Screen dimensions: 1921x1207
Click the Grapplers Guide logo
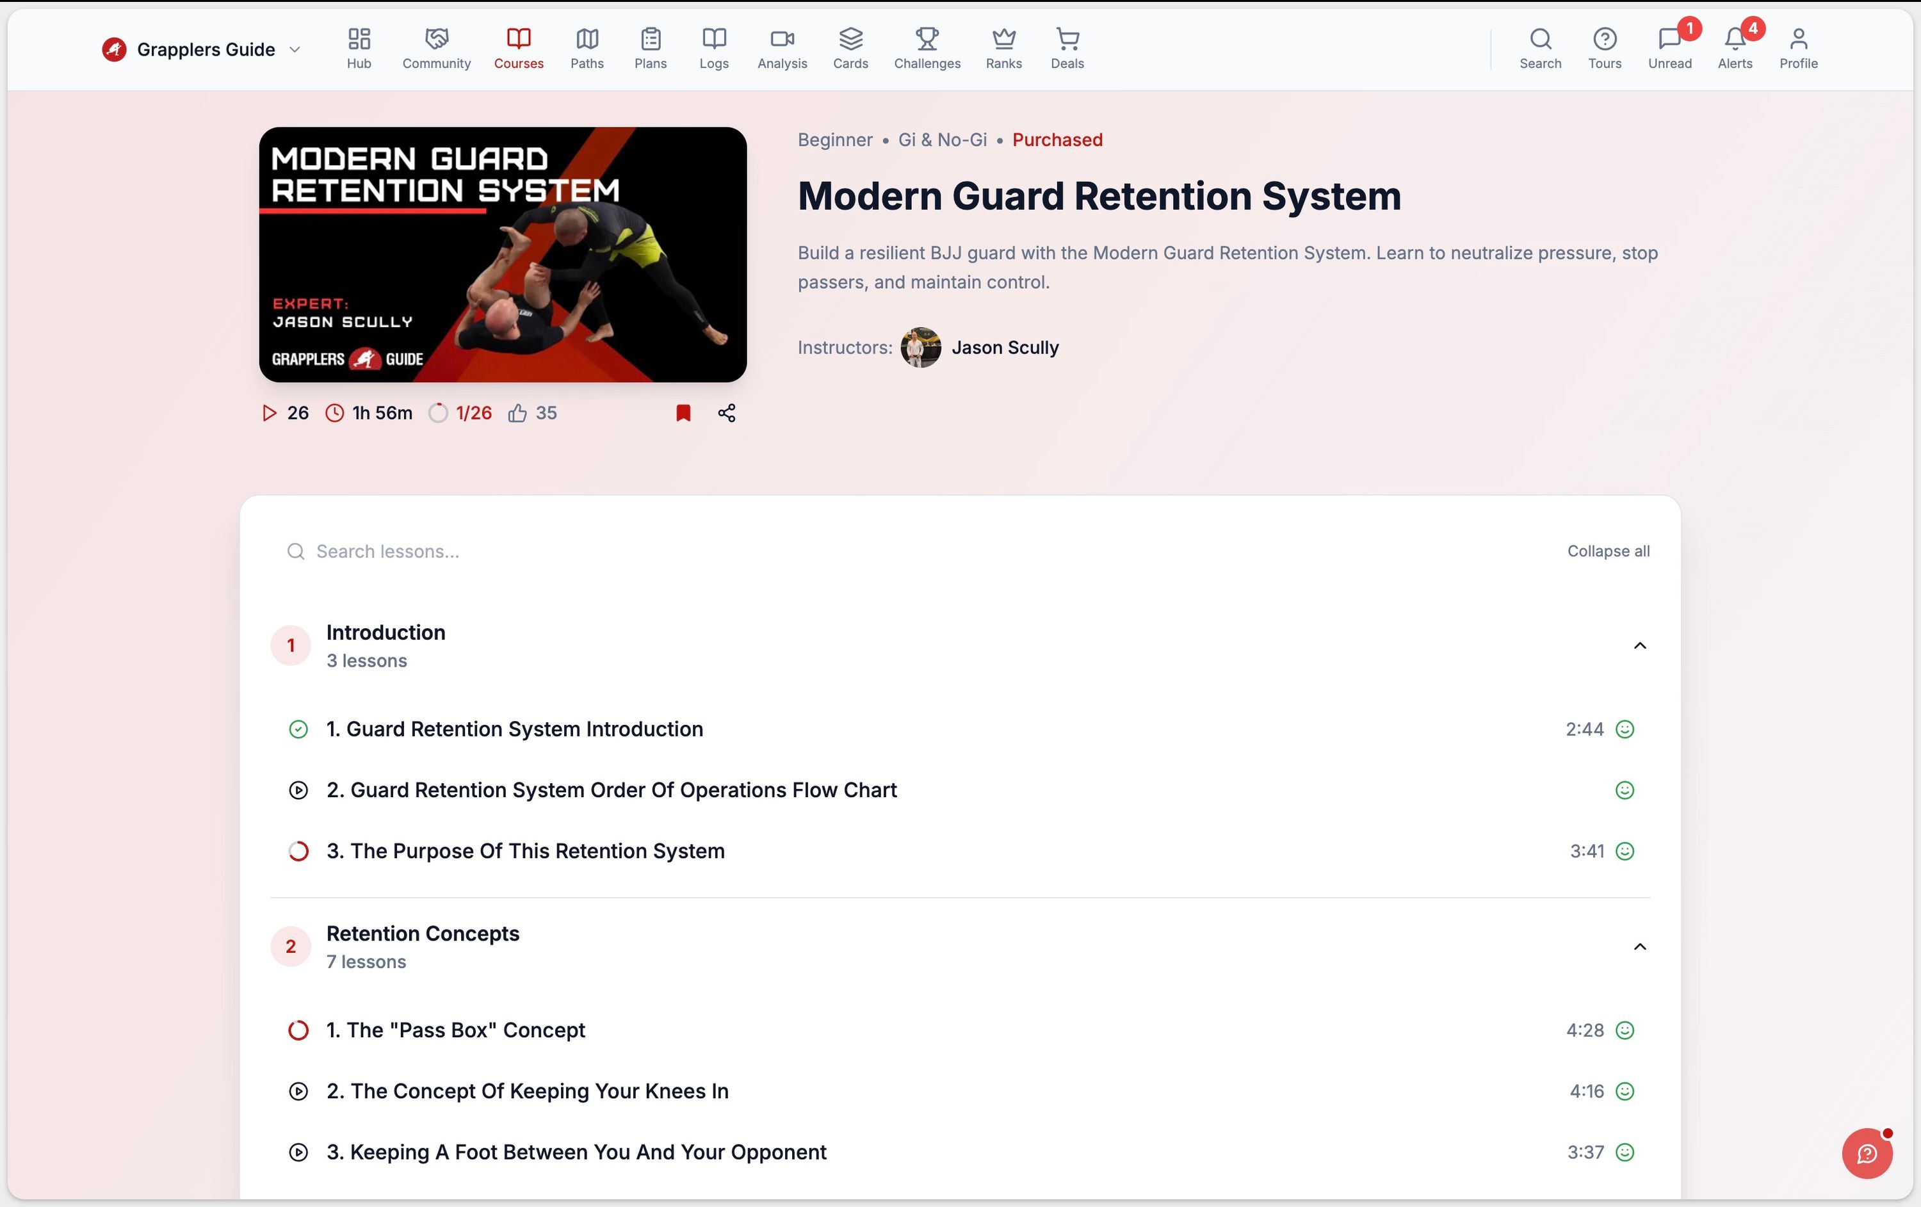(x=114, y=49)
